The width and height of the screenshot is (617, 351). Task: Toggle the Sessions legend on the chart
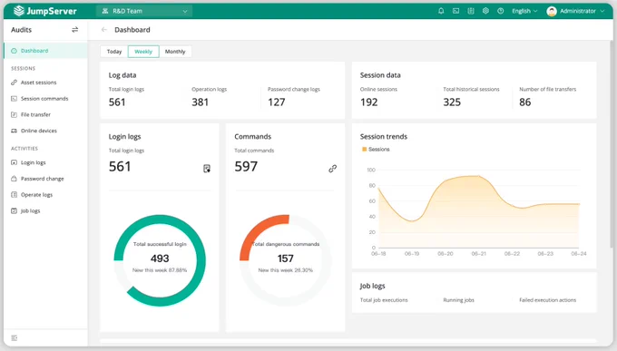[x=376, y=149]
